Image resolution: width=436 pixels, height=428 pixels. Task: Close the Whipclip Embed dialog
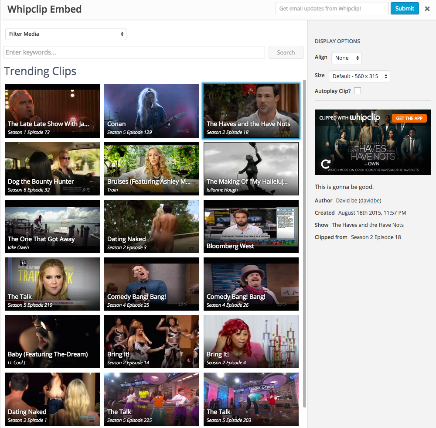tap(427, 9)
